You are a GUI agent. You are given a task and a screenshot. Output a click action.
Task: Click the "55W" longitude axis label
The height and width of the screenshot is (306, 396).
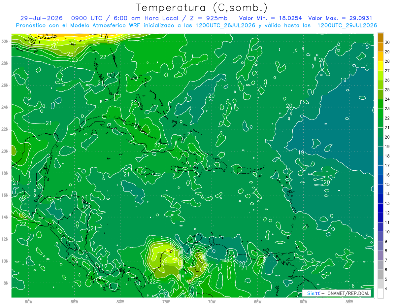click(x=349, y=302)
